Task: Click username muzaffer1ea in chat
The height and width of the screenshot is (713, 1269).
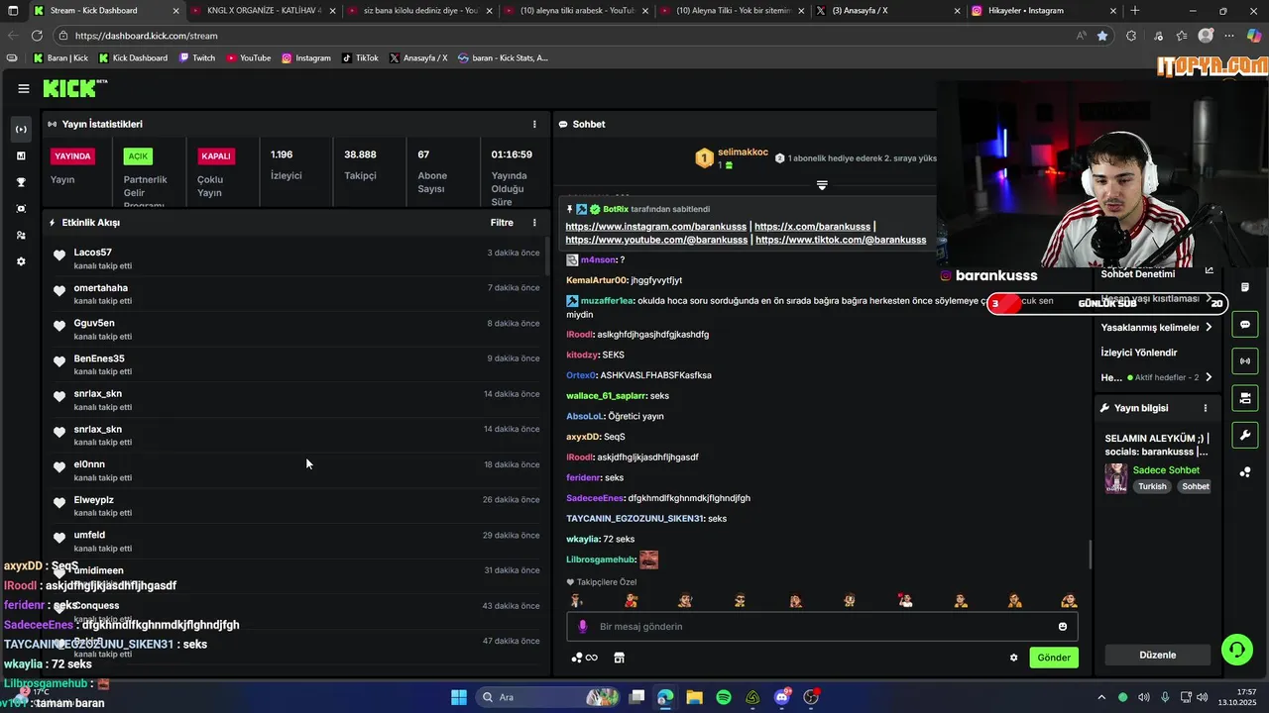Action: [x=607, y=300]
